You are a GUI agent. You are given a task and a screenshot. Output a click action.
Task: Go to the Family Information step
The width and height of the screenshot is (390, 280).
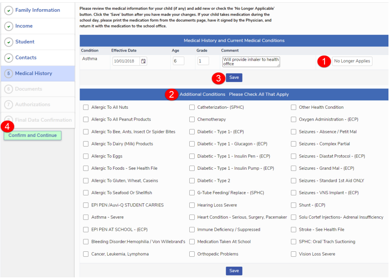(37, 10)
